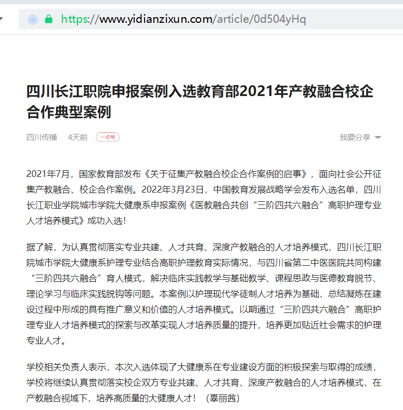Click author name 辜丽茜 at article end

point(223,398)
